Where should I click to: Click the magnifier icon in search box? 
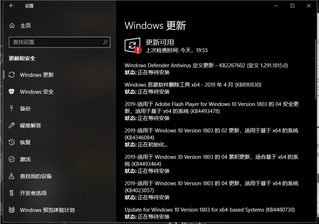pos(105,42)
